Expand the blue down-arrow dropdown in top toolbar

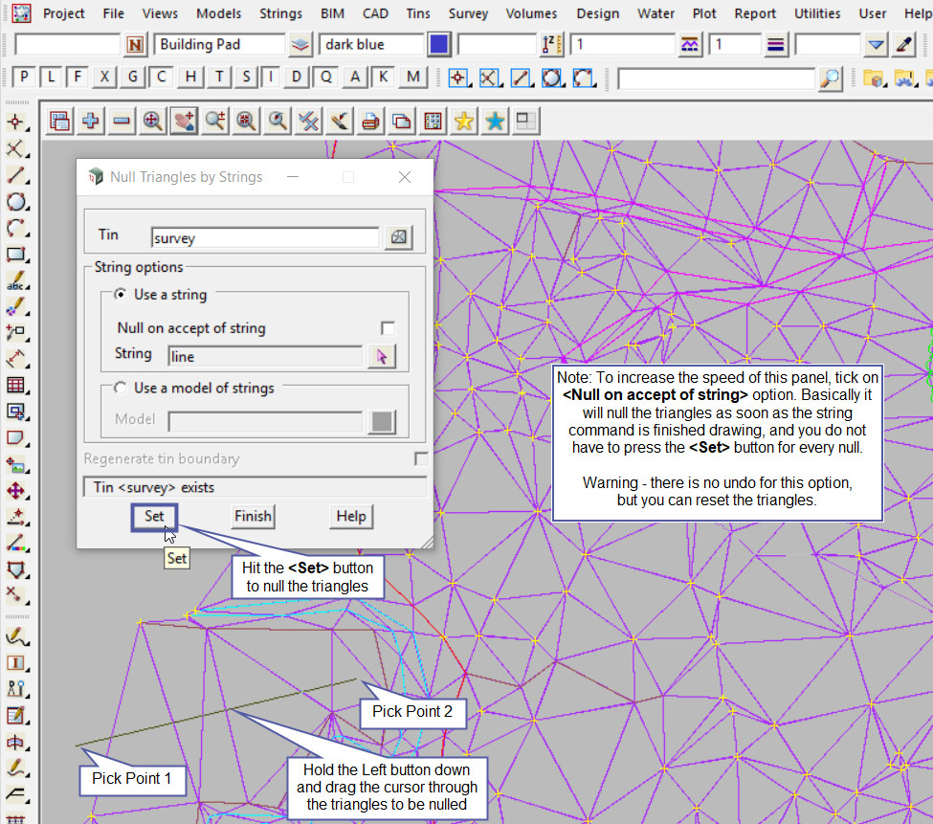point(877,45)
